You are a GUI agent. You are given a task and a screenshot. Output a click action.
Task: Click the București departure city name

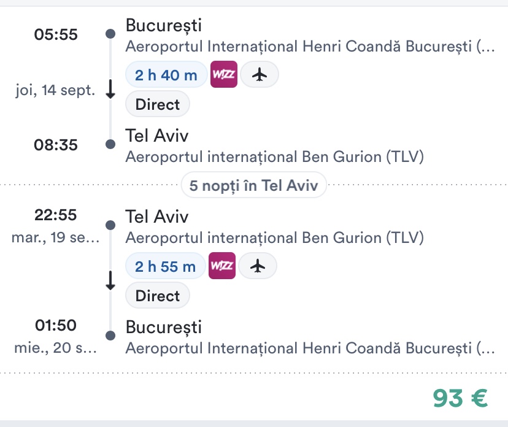[163, 25]
